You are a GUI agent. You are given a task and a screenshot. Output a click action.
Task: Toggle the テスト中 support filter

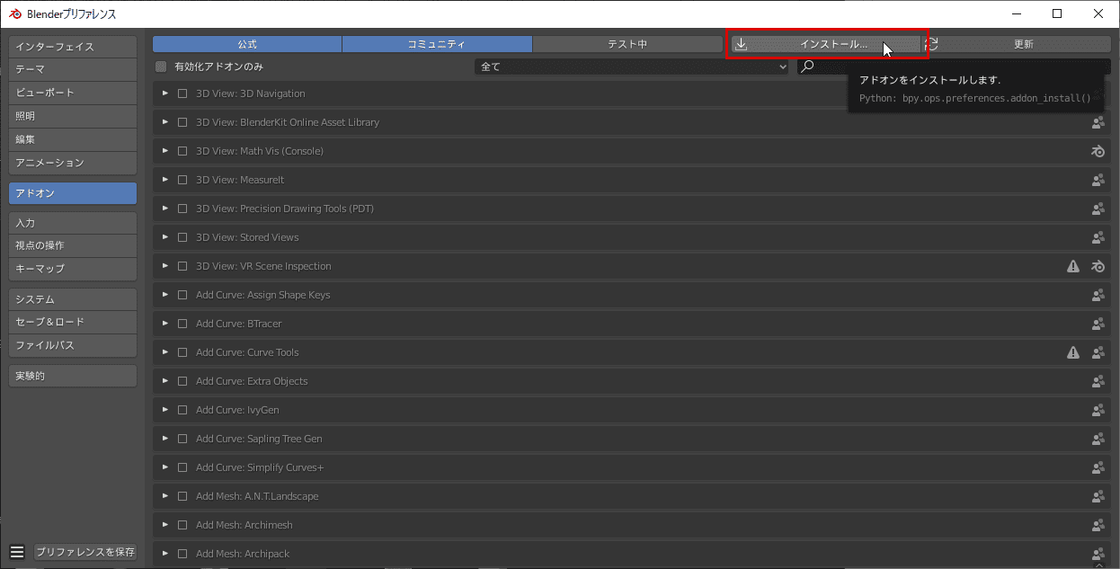[x=627, y=44]
